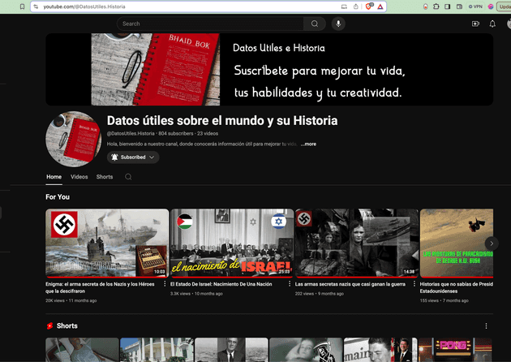Image resolution: width=511 pixels, height=362 pixels.
Task: Open the Subscribed notification dropdown
Action: click(x=133, y=157)
